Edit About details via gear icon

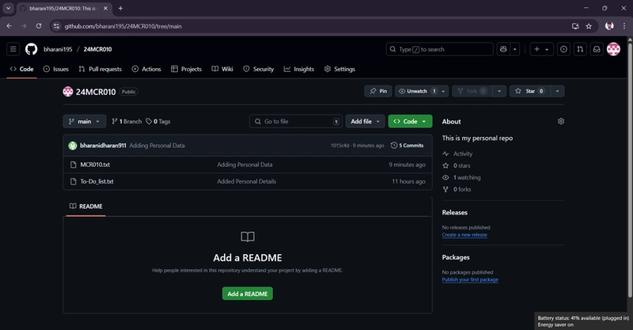click(x=561, y=121)
